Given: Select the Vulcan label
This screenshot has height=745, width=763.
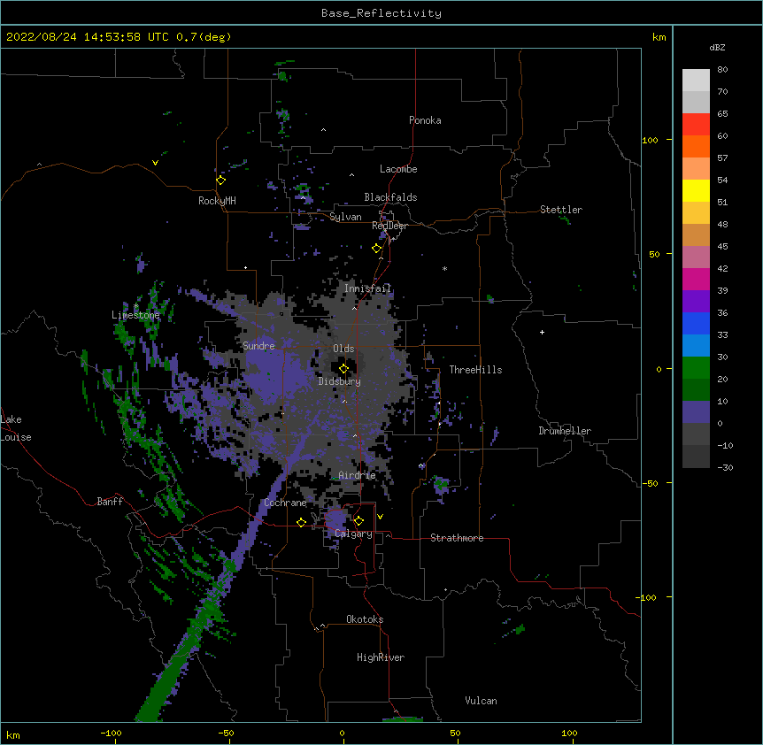Looking at the screenshot, I should [481, 701].
